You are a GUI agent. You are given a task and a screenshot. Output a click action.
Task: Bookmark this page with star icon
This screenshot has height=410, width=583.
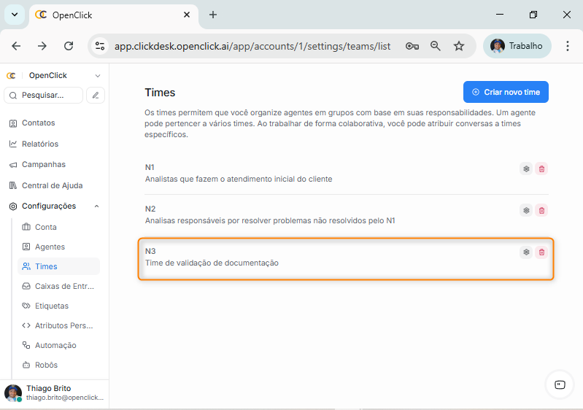click(459, 46)
